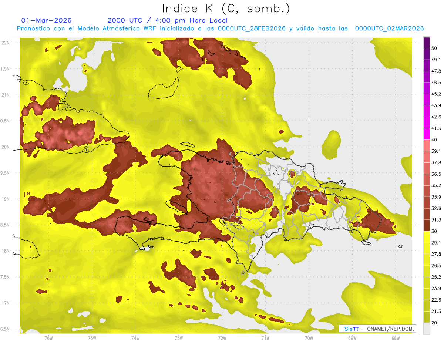Click the purple color bar segment labeled 50
This screenshot has height=343, width=444.
(x=427, y=42)
